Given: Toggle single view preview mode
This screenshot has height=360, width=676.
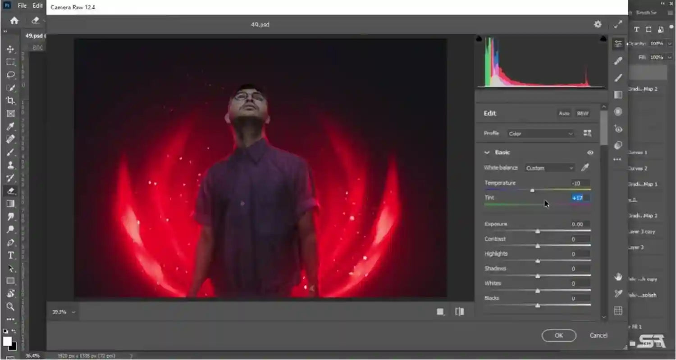Looking at the screenshot, I should click(440, 312).
